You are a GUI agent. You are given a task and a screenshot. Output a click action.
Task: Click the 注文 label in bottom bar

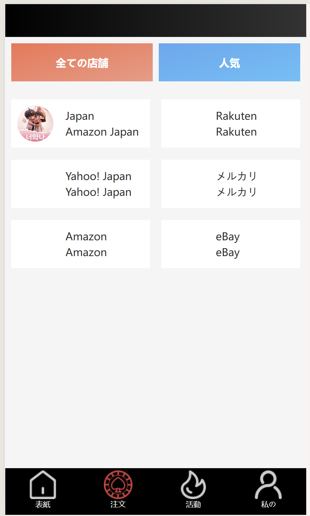pyautogui.click(x=118, y=504)
